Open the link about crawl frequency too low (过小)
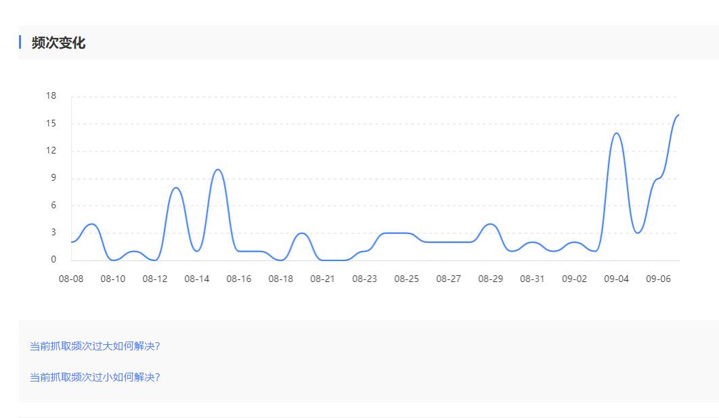Image resolution: width=719 pixels, height=418 pixels. tap(95, 377)
